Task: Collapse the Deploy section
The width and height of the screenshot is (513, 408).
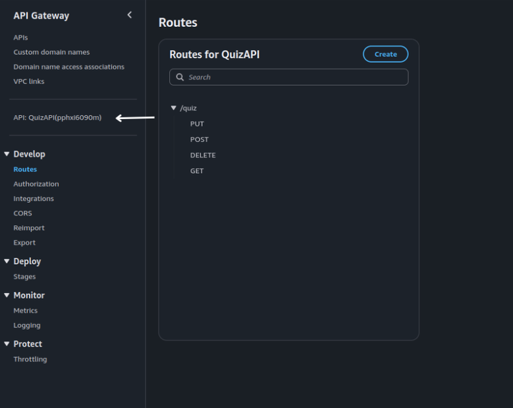Action: (7, 261)
